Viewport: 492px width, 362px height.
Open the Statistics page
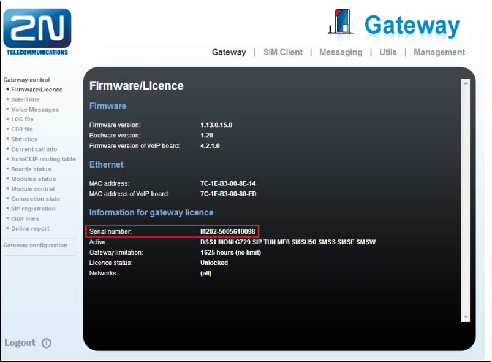[25, 139]
